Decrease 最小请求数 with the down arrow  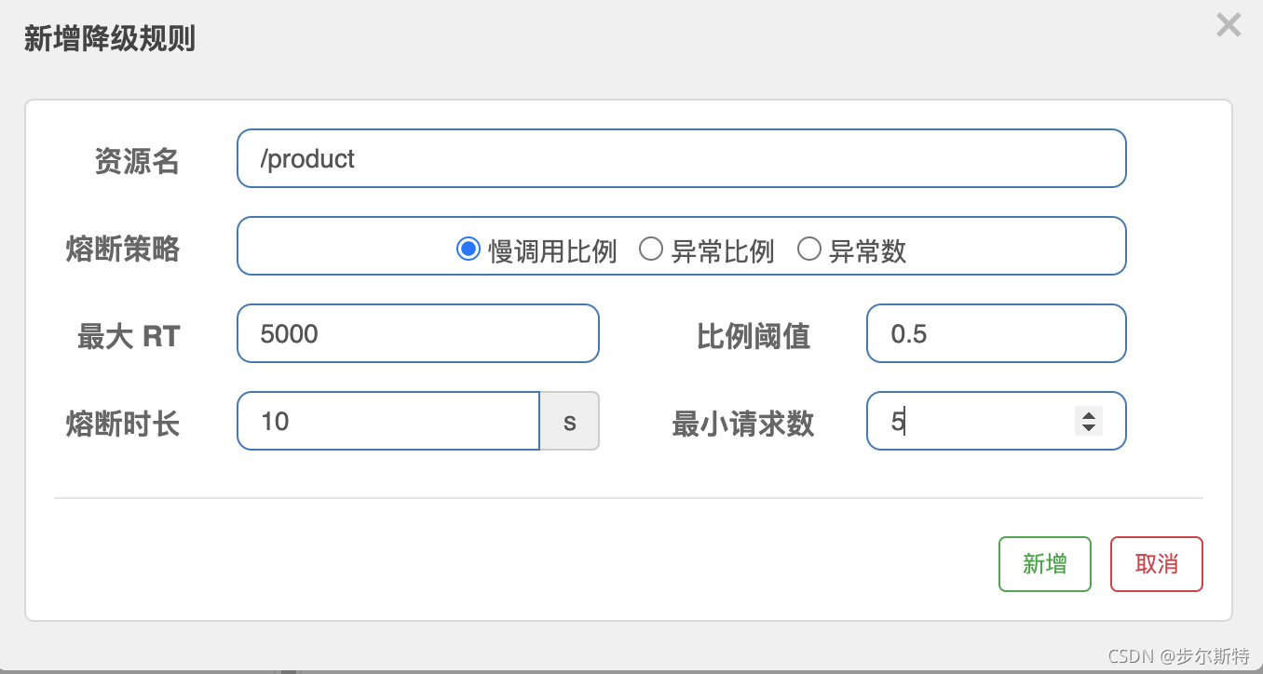1088,427
